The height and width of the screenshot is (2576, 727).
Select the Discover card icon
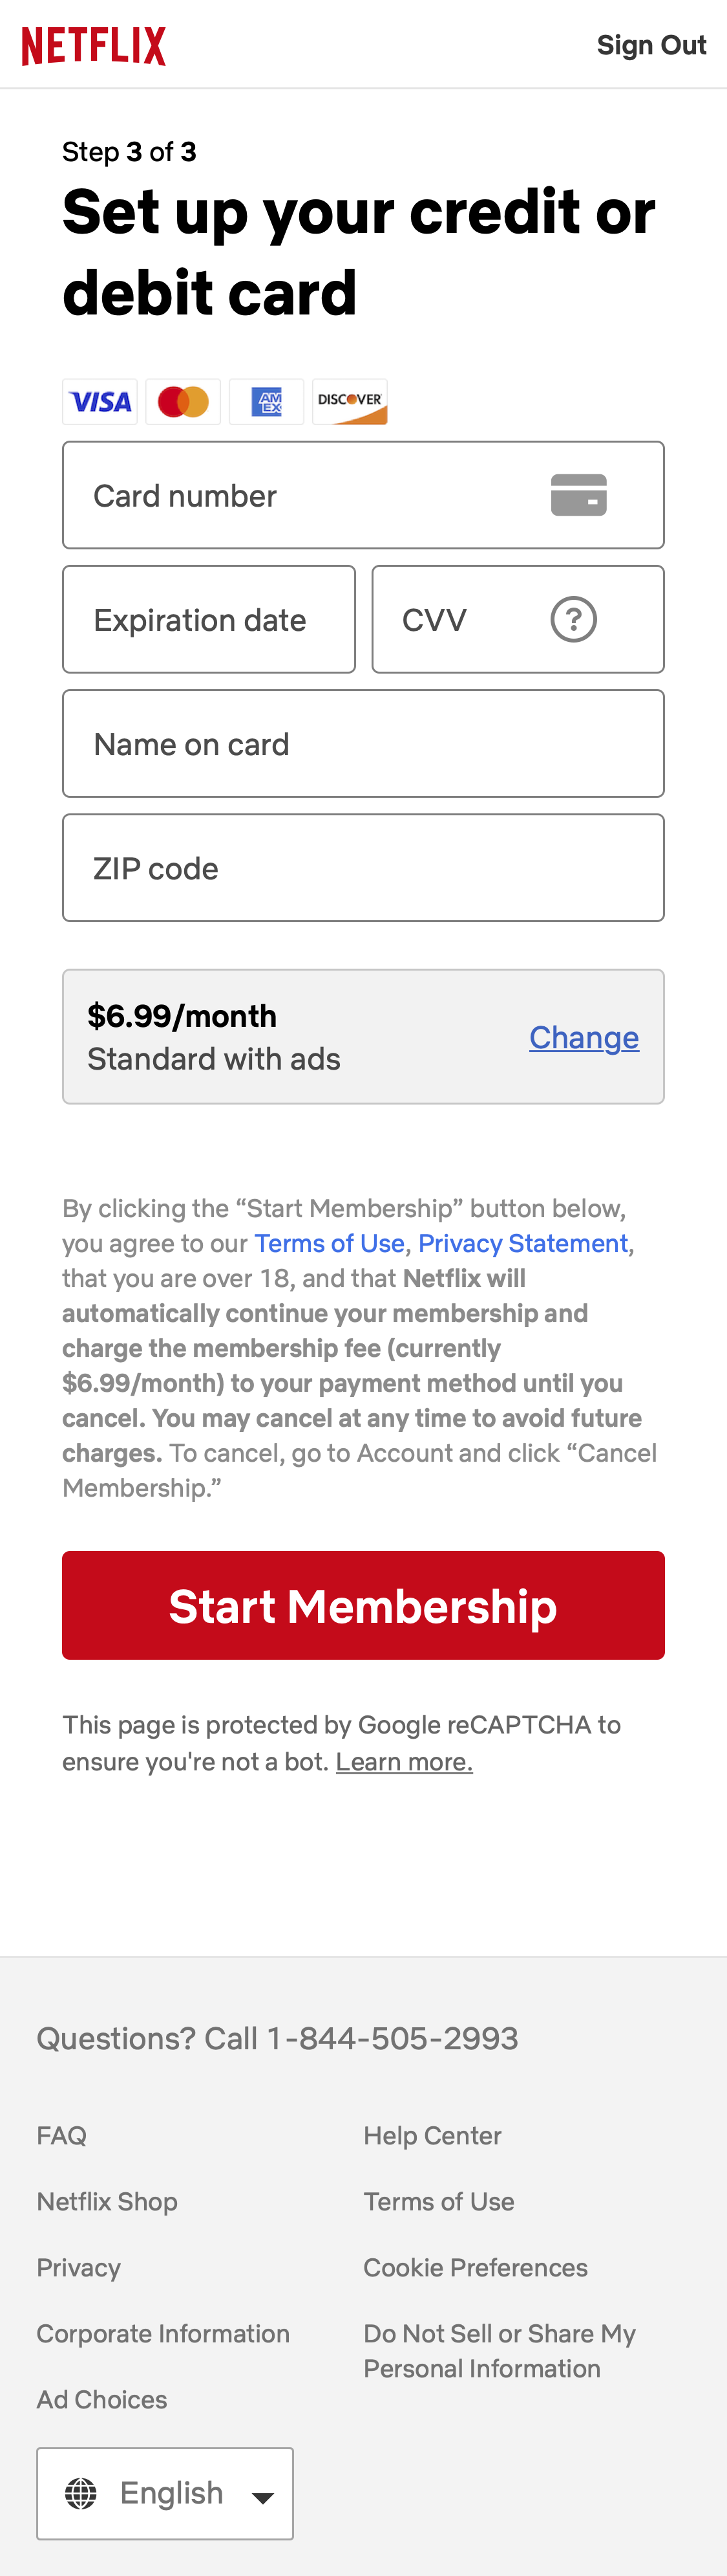(x=350, y=401)
